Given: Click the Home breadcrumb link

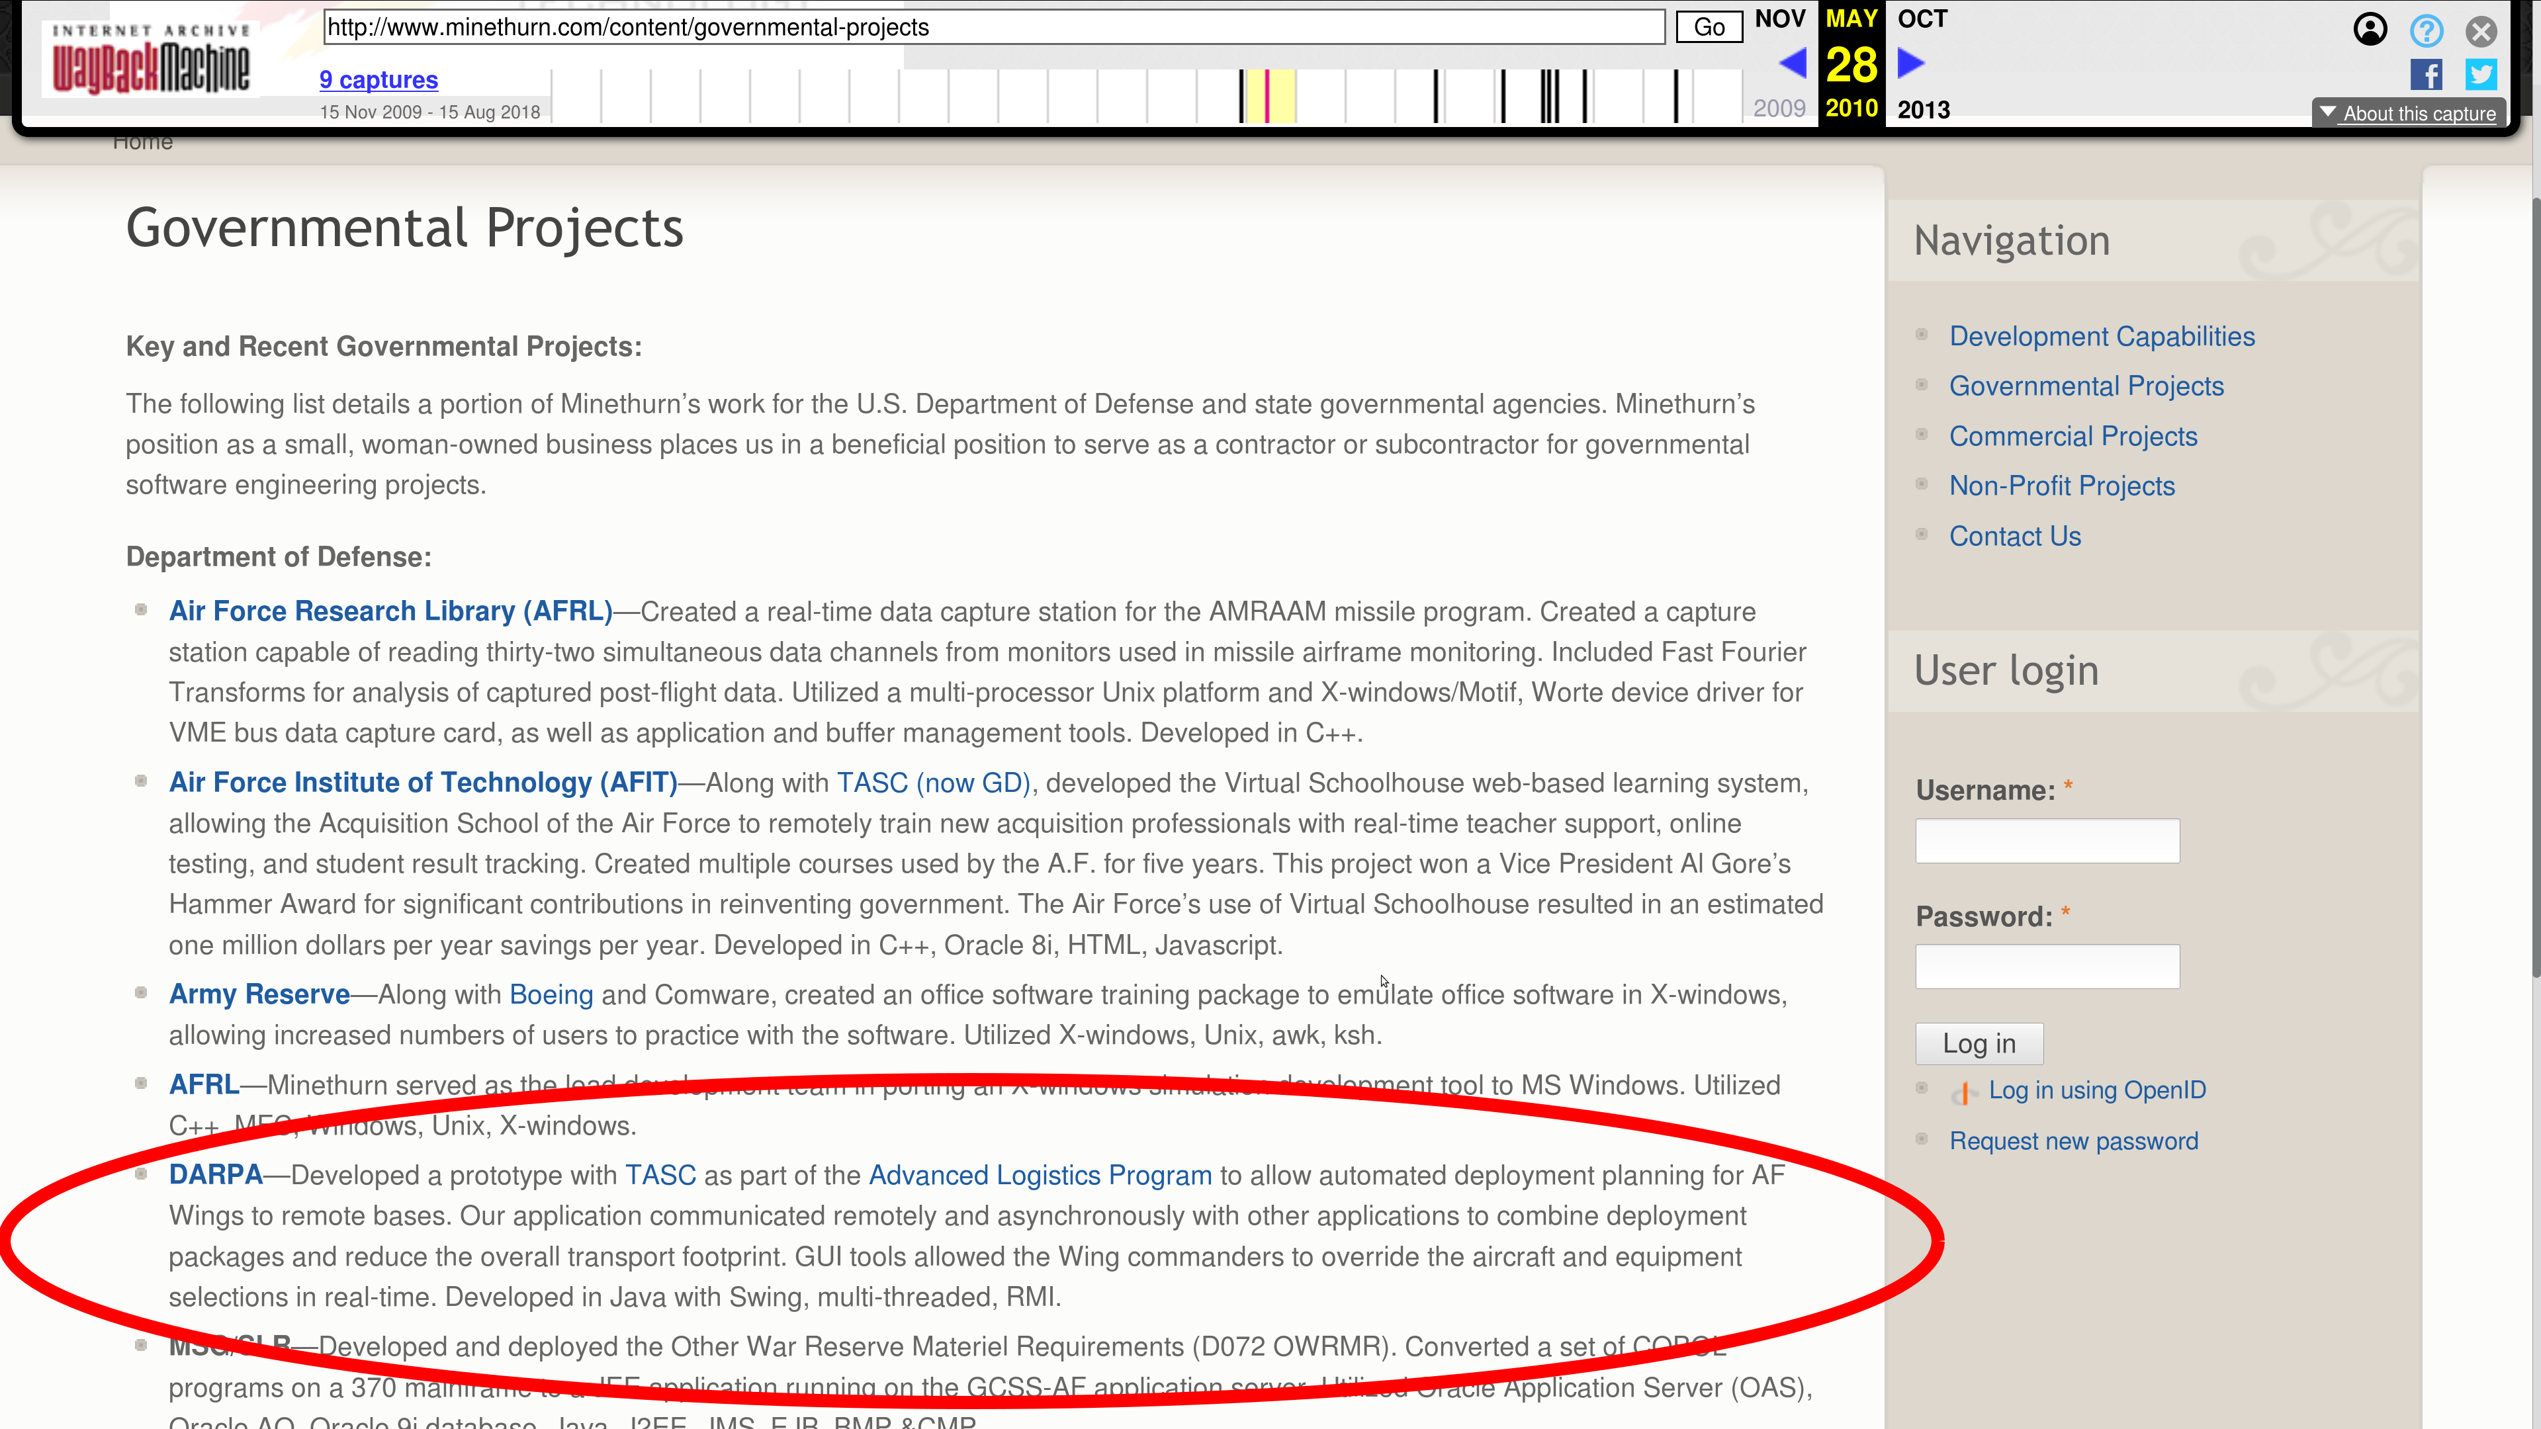Looking at the screenshot, I should click(143, 142).
